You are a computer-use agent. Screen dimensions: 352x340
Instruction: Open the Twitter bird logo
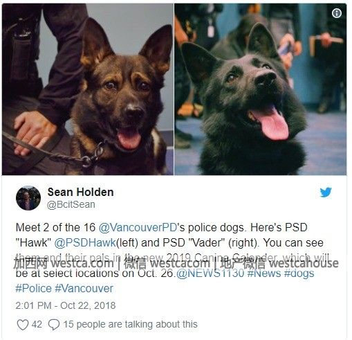(x=326, y=193)
